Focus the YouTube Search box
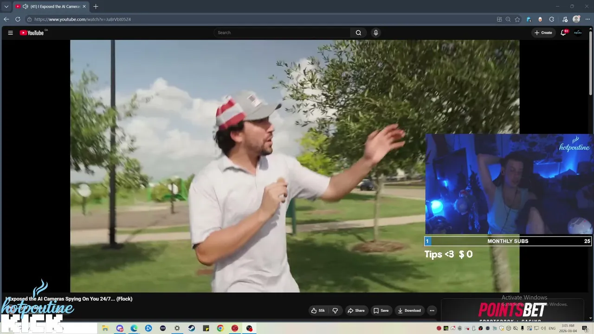The image size is (594, 334). click(282, 33)
